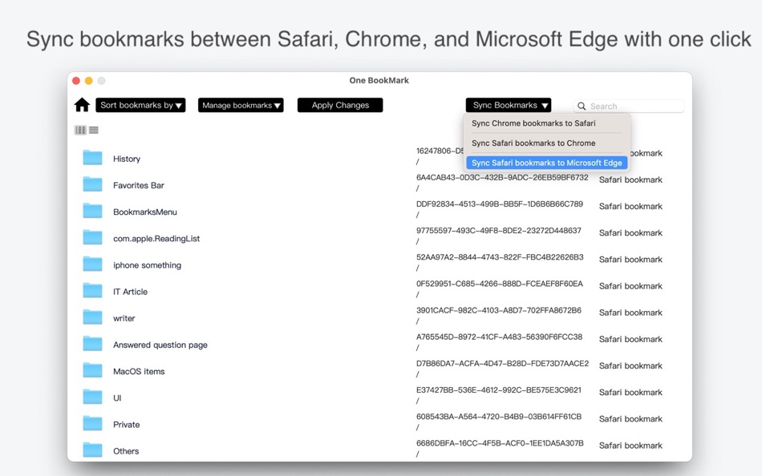Image resolution: width=762 pixels, height=476 pixels.
Task: Click Safari bookmark type in Favorites Bar row
Action: [630, 180]
